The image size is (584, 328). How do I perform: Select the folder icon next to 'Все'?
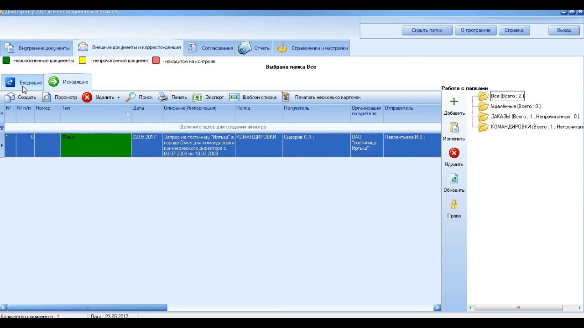click(484, 96)
